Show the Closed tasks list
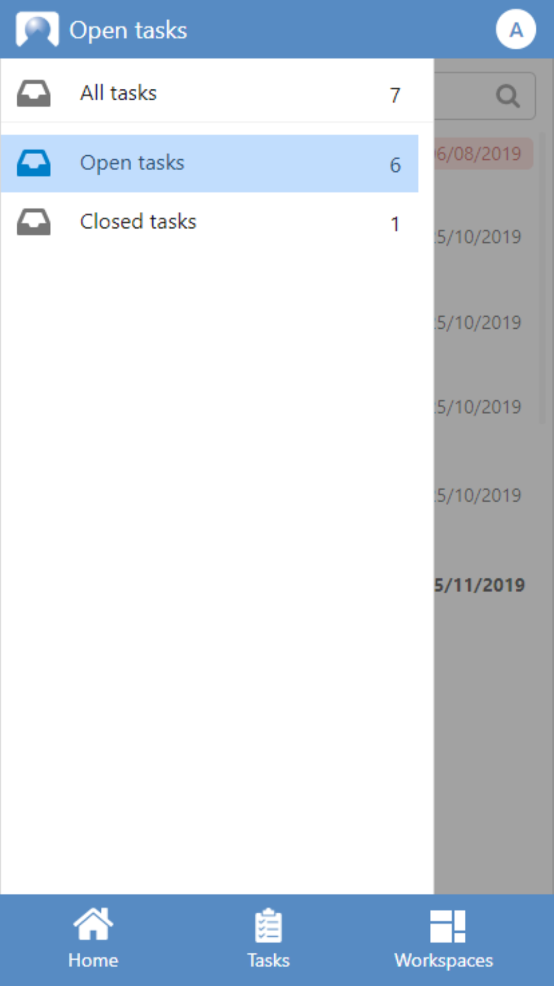Viewport: 554px width, 986px height. pyautogui.click(x=138, y=222)
